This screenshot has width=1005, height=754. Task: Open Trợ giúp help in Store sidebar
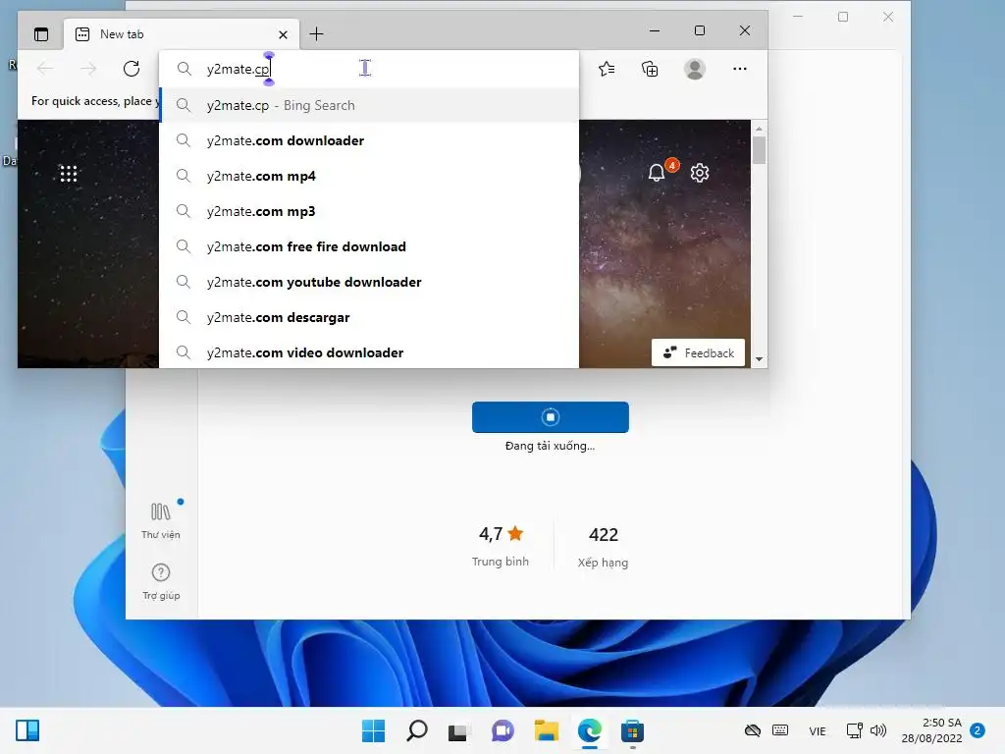click(x=161, y=581)
